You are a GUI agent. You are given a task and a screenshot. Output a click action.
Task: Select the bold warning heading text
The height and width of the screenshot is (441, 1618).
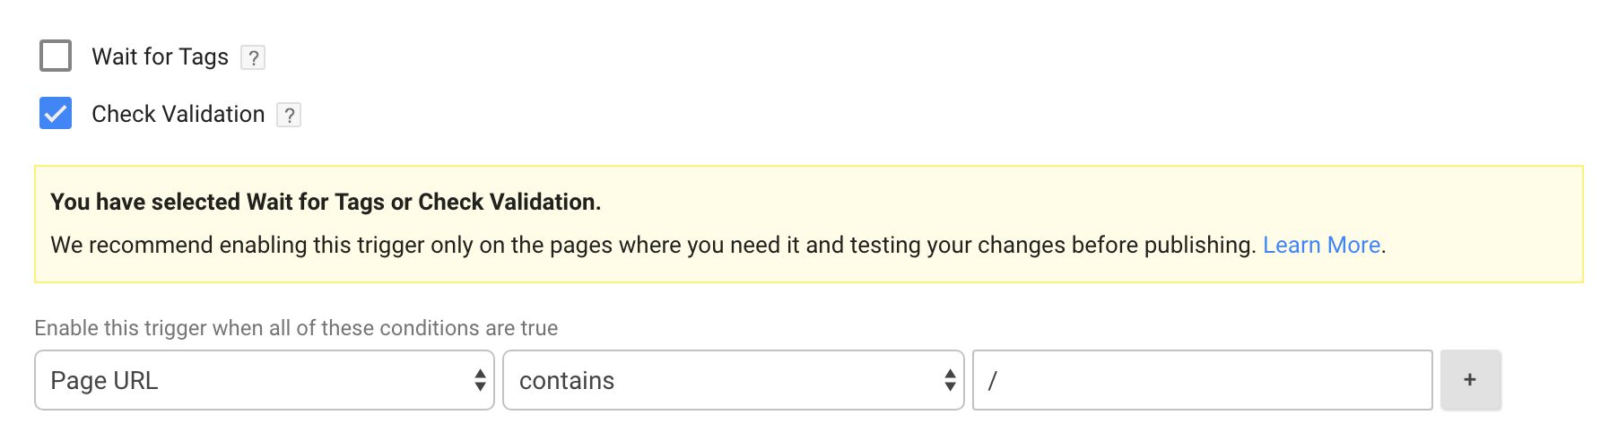326,202
